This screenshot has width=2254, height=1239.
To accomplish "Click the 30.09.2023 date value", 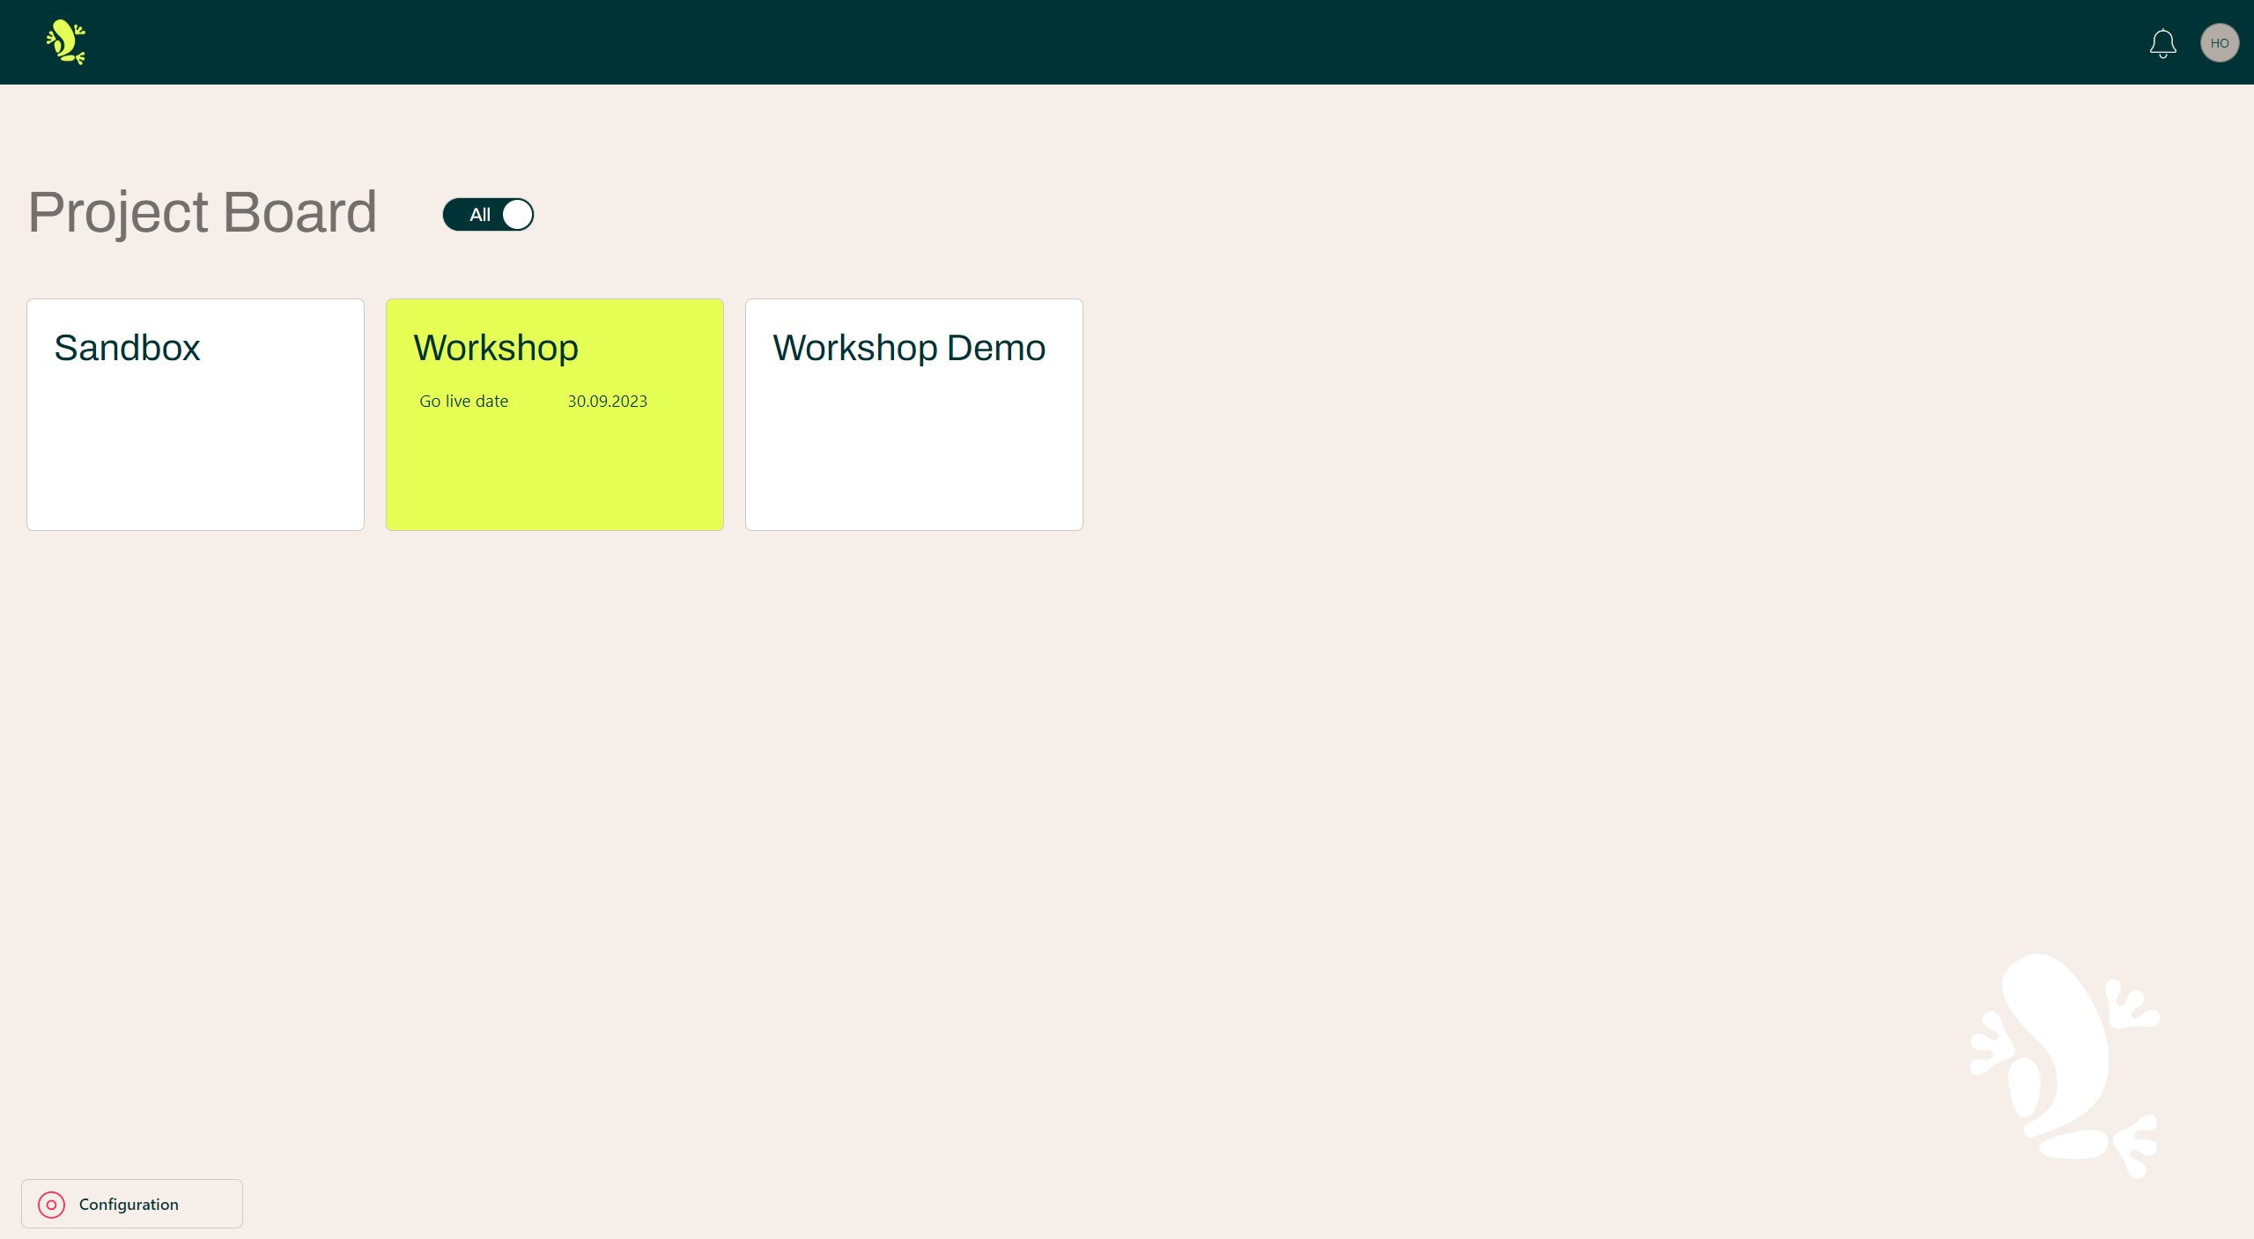I will pos(607,401).
